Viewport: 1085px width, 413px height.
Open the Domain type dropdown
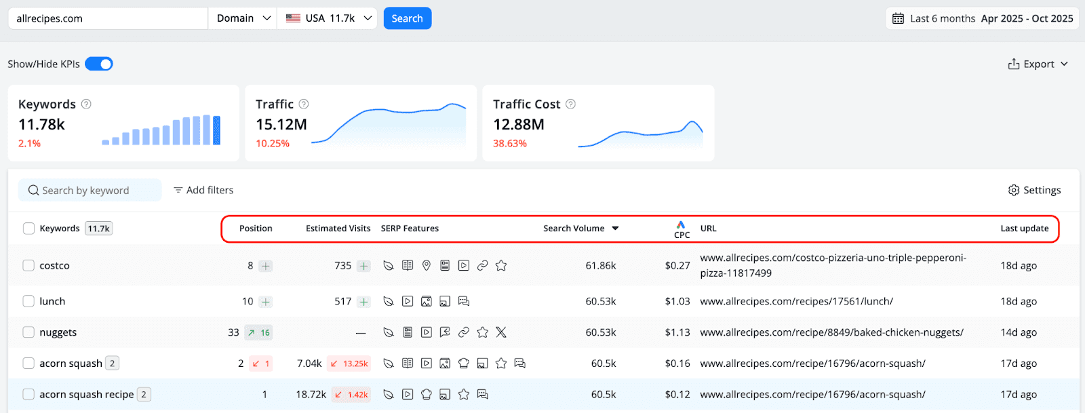click(243, 18)
